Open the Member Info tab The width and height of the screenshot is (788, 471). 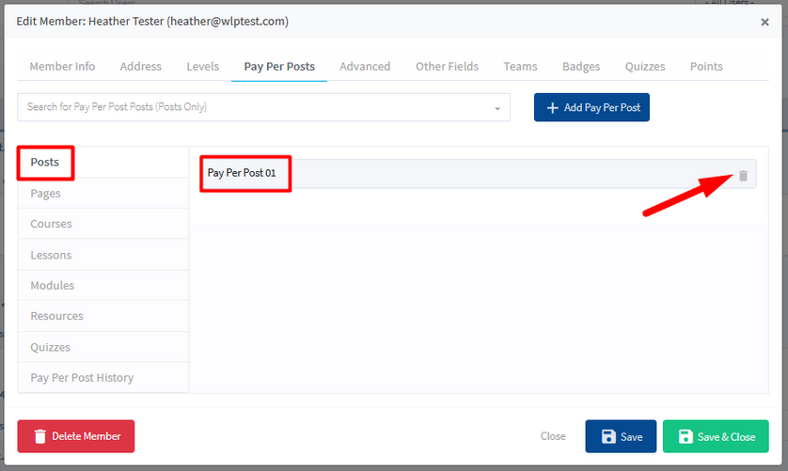pyautogui.click(x=62, y=67)
